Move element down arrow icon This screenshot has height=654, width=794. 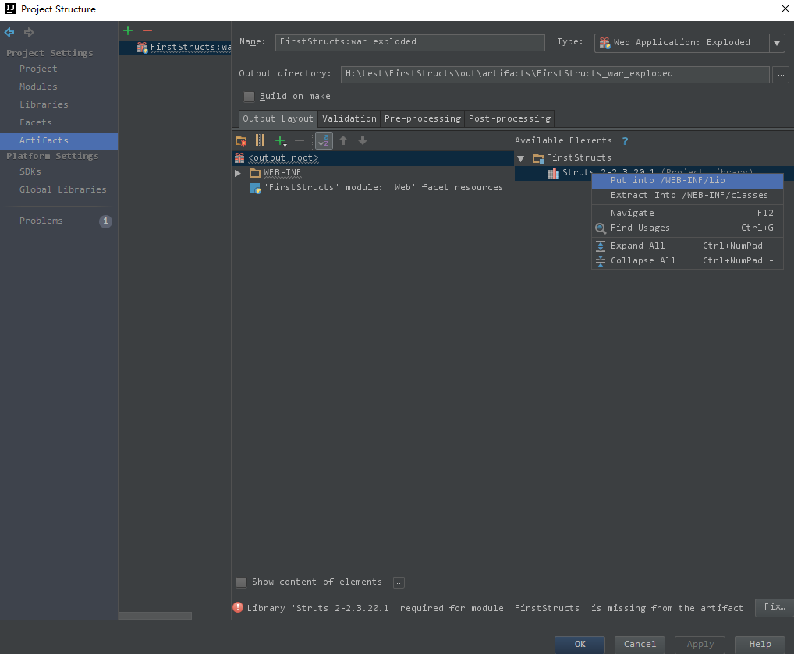tap(363, 140)
